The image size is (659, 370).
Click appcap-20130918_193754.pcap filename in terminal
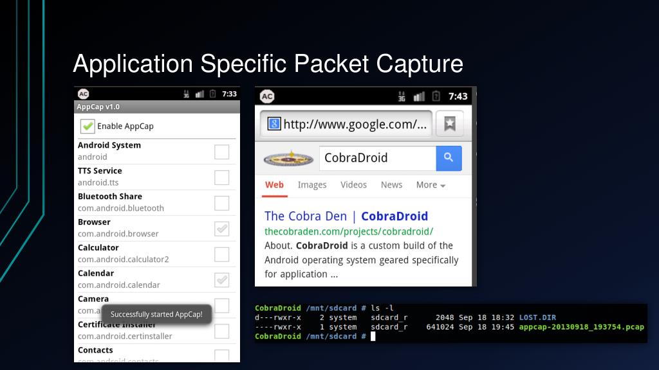click(x=581, y=327)
